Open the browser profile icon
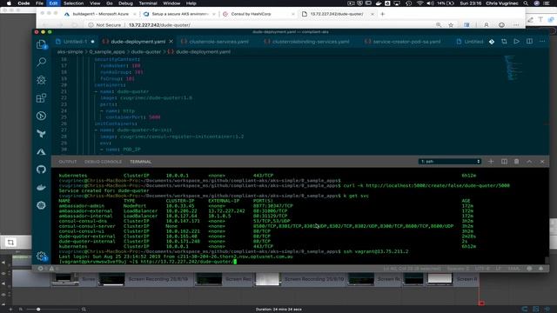Image resolution: width=557 pixels, height=313 pixels. [x=486, y=25]
